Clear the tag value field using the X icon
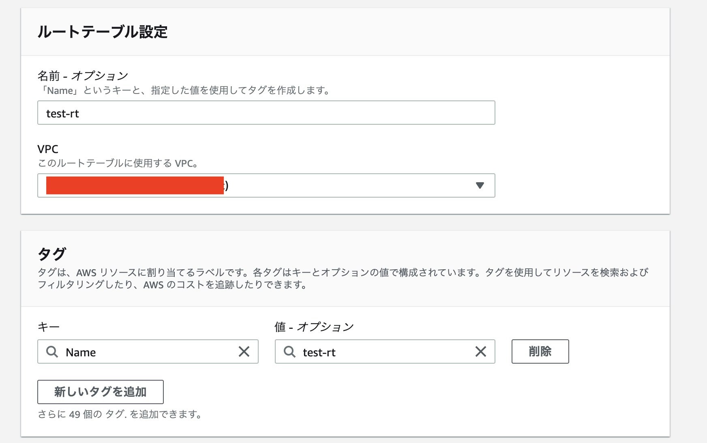Image resolution: width=707 pixels, height=443 pixels. pyautogui.click(x=481, y=352)
